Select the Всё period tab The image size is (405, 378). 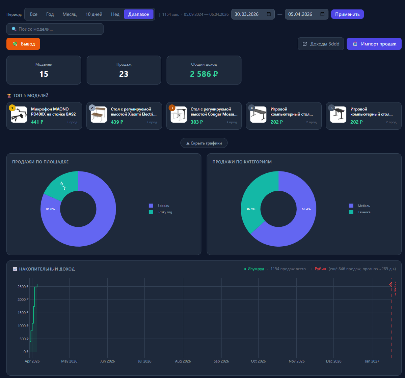pos(34,14)
